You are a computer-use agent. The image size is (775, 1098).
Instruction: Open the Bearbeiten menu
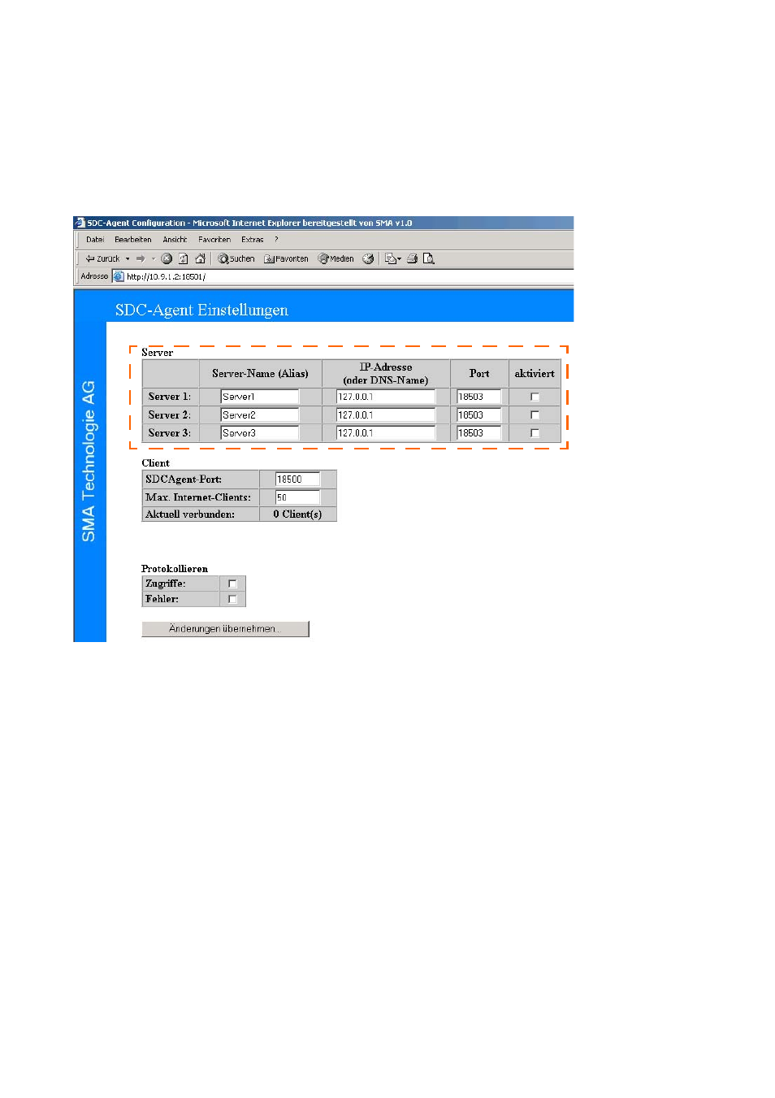[x=133, y=240]
